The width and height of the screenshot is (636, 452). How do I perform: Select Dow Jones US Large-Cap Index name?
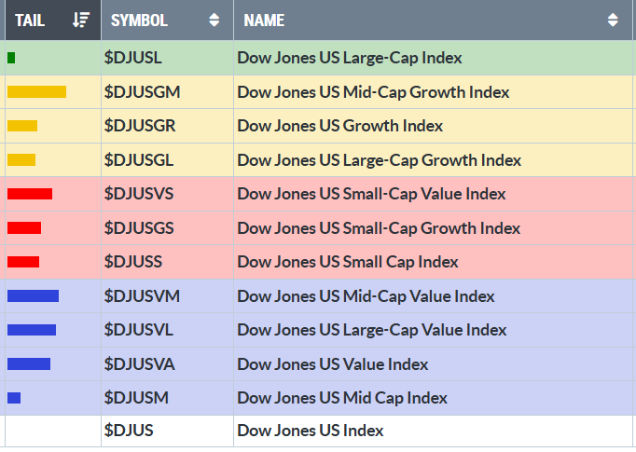[x=350, y=58]
